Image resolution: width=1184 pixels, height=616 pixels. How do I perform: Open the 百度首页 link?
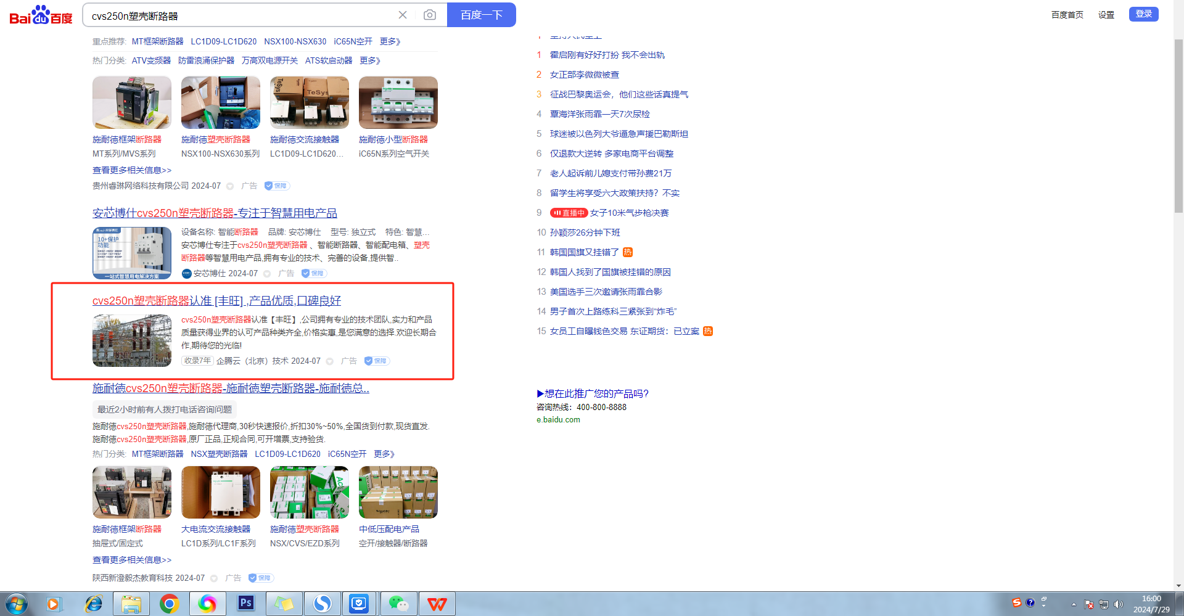click(x=1067, y=15)
